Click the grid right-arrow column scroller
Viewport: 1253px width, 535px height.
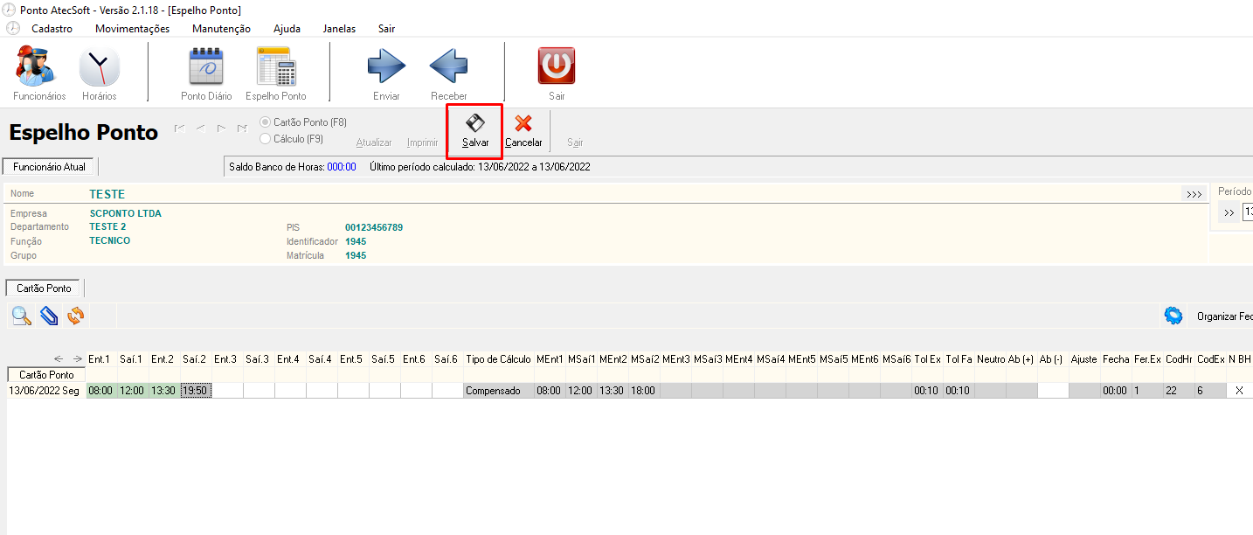(78, 358)
